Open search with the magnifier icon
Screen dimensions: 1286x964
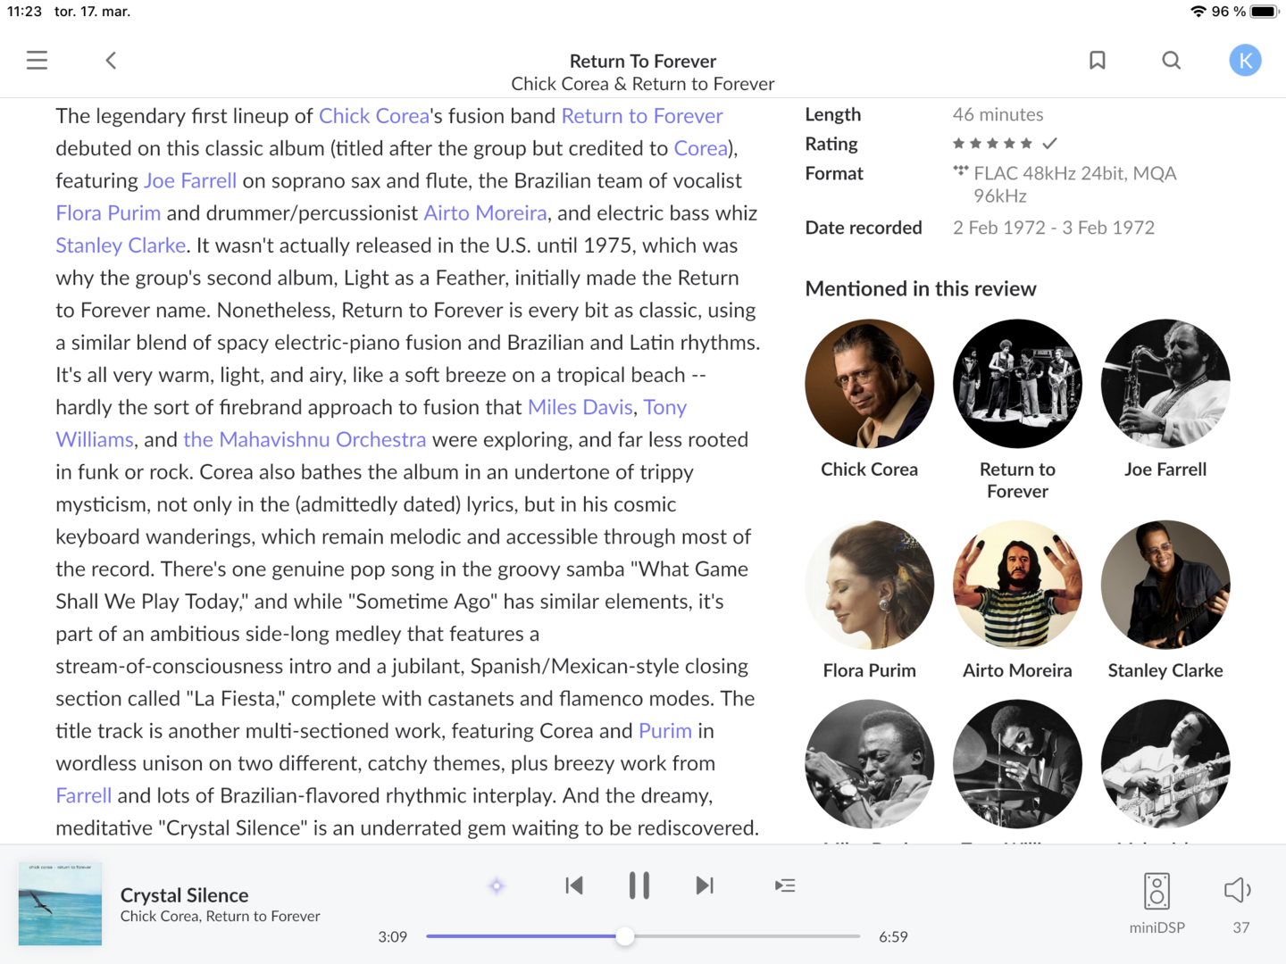pos(1172,60)
